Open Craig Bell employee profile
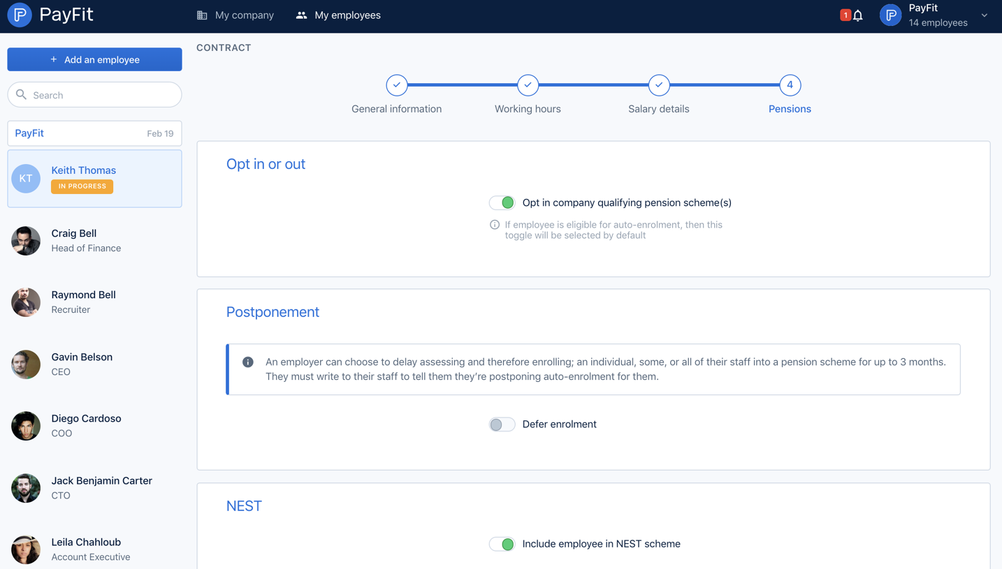This screenshot has width=1002, height=569. click(x=94, y=241)
